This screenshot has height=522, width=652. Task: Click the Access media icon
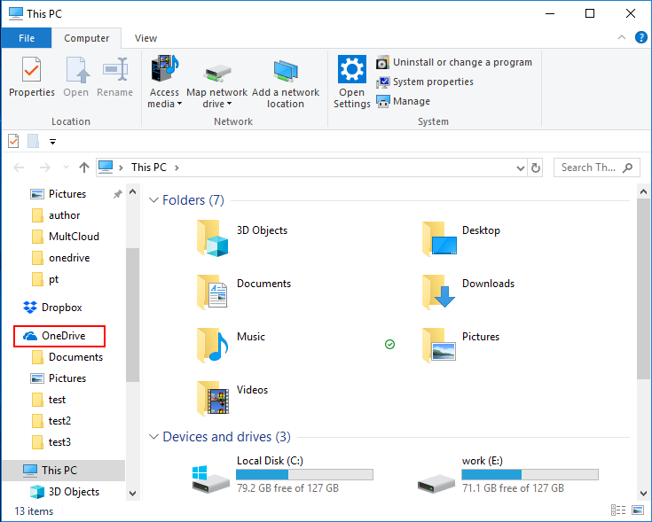tap(165, 68)
